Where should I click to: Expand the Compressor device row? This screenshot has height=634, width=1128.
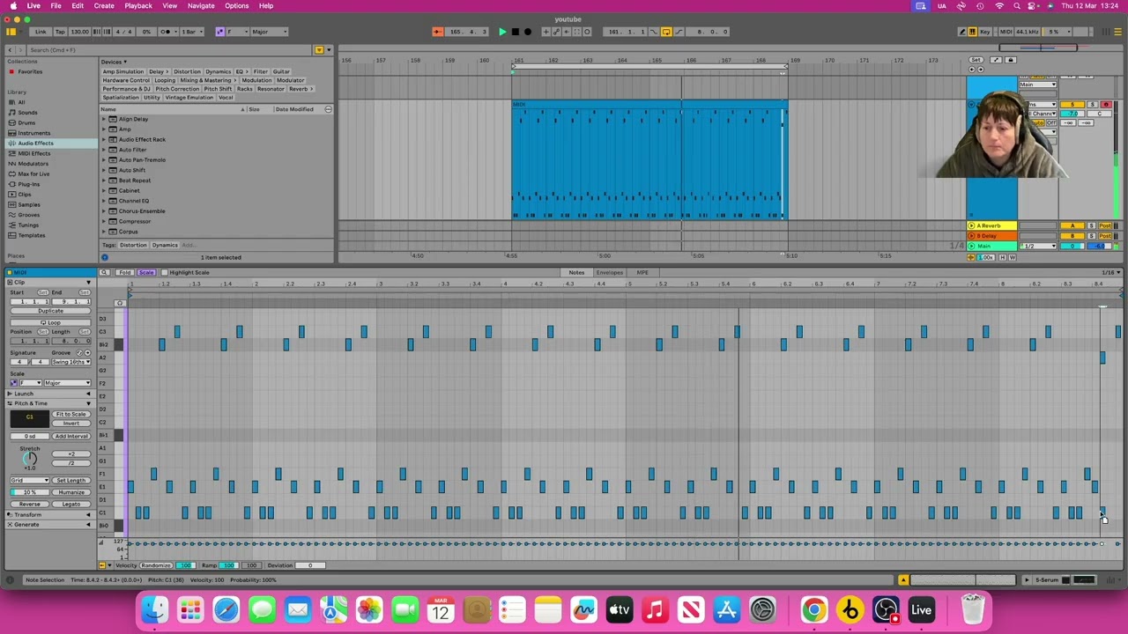pos(104,221)
